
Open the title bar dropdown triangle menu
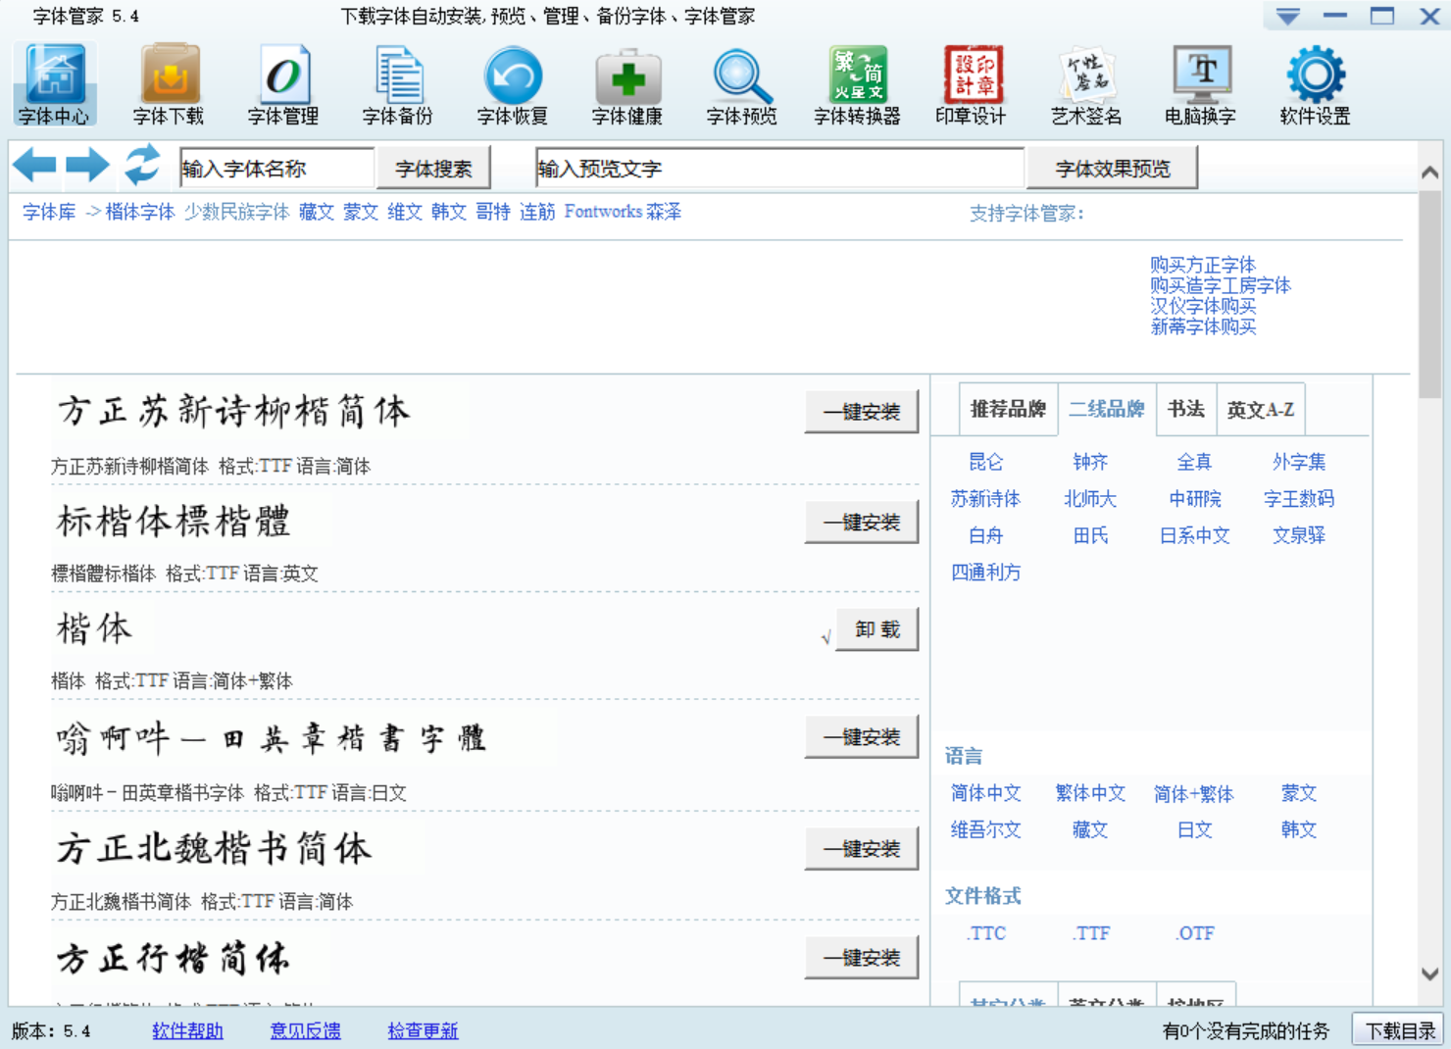click(1287, 17)
